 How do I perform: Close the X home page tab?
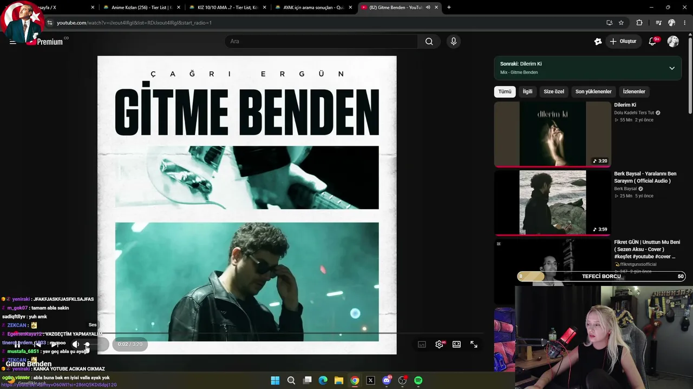(x=93, y=8)
